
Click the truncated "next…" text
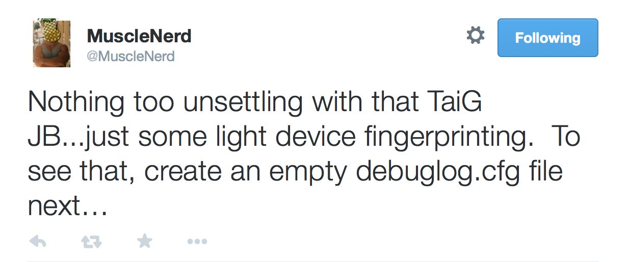tap(67, 206)
